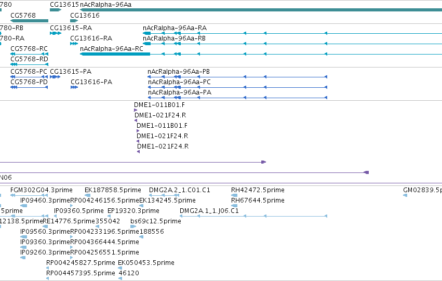Click EST EK187858.5prime label
This screenshot has width=442, height=281.
pos(113,190)
